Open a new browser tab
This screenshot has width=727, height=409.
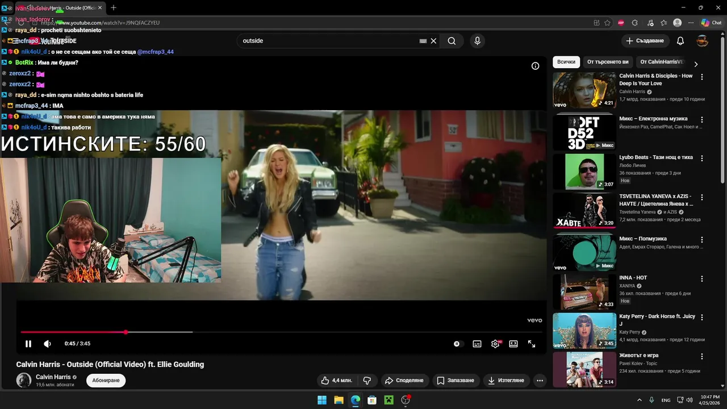(x=114, y=7)
